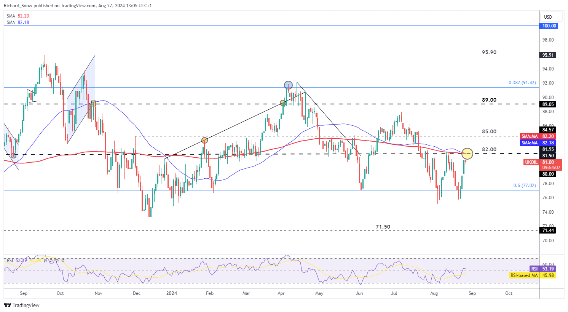
Task: Click the blue SMA 82.18 legend entry
Action: tap(18, 22)
